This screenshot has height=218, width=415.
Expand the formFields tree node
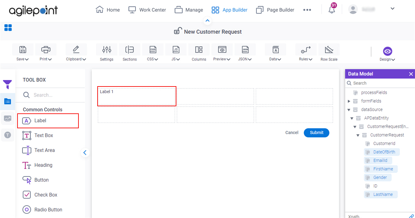point(349,101)
